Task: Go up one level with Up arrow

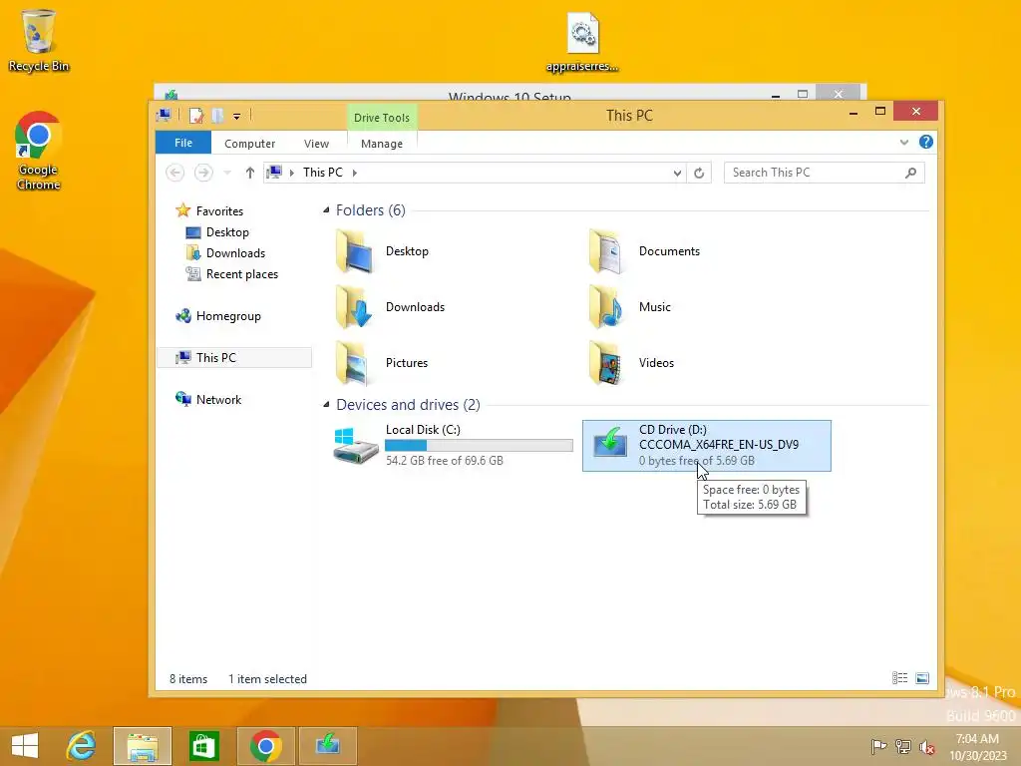Action: click(250, 173)
